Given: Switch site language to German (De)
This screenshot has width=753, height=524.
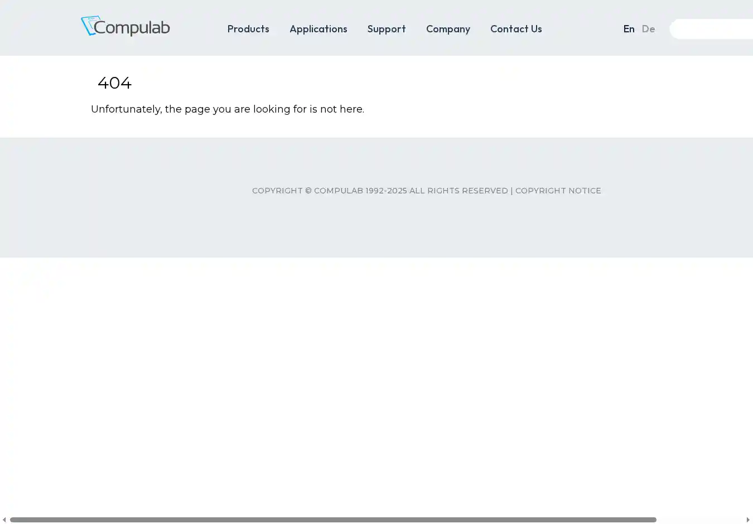Looking at the screenshot, I should coord(648,29).
